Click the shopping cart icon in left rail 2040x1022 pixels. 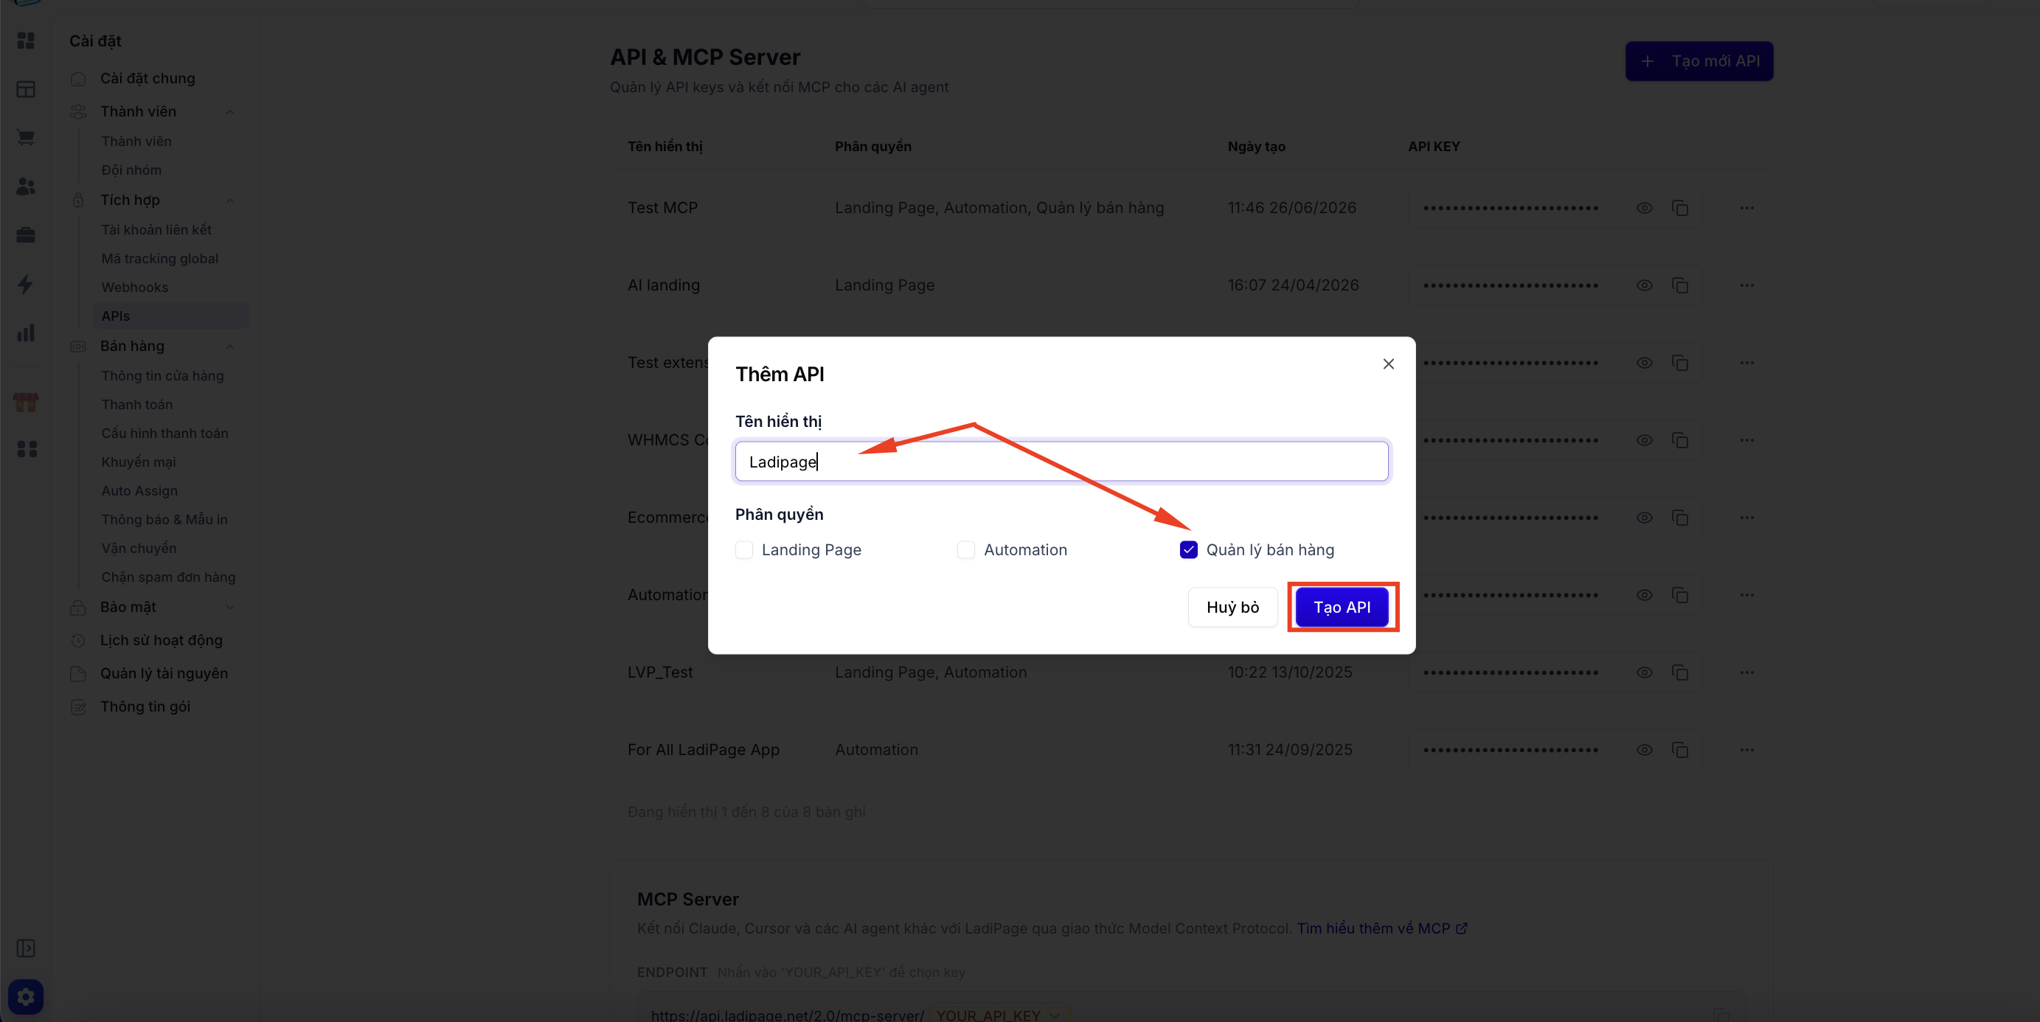pyautogui.click(x=25, y=138)
